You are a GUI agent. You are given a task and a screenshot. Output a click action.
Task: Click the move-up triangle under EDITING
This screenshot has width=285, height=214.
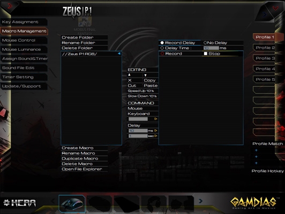129,75
